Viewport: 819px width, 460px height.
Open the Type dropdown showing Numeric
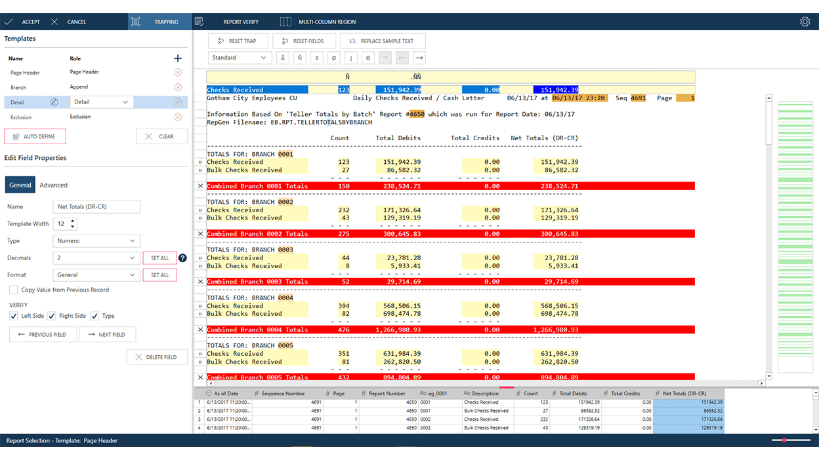coord(96,241)
